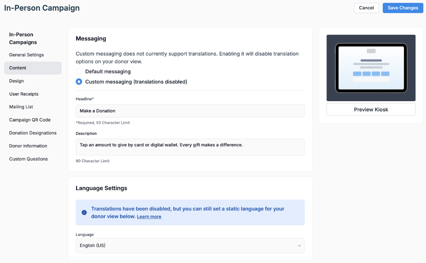The width and height of the screenshot is (426, 263).
Task: Open Custom Questions in the sidebar
Action: coord(28,159)
